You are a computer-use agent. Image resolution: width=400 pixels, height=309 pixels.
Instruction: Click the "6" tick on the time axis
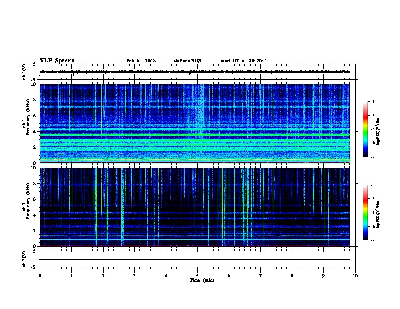[x=229, y=276]
